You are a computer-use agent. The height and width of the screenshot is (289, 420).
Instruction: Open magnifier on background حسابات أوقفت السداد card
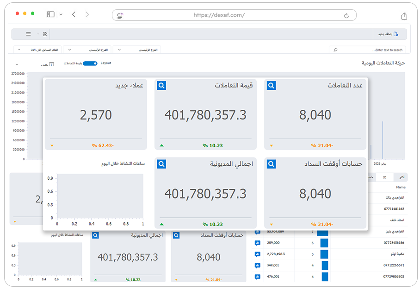coord(176,235)
